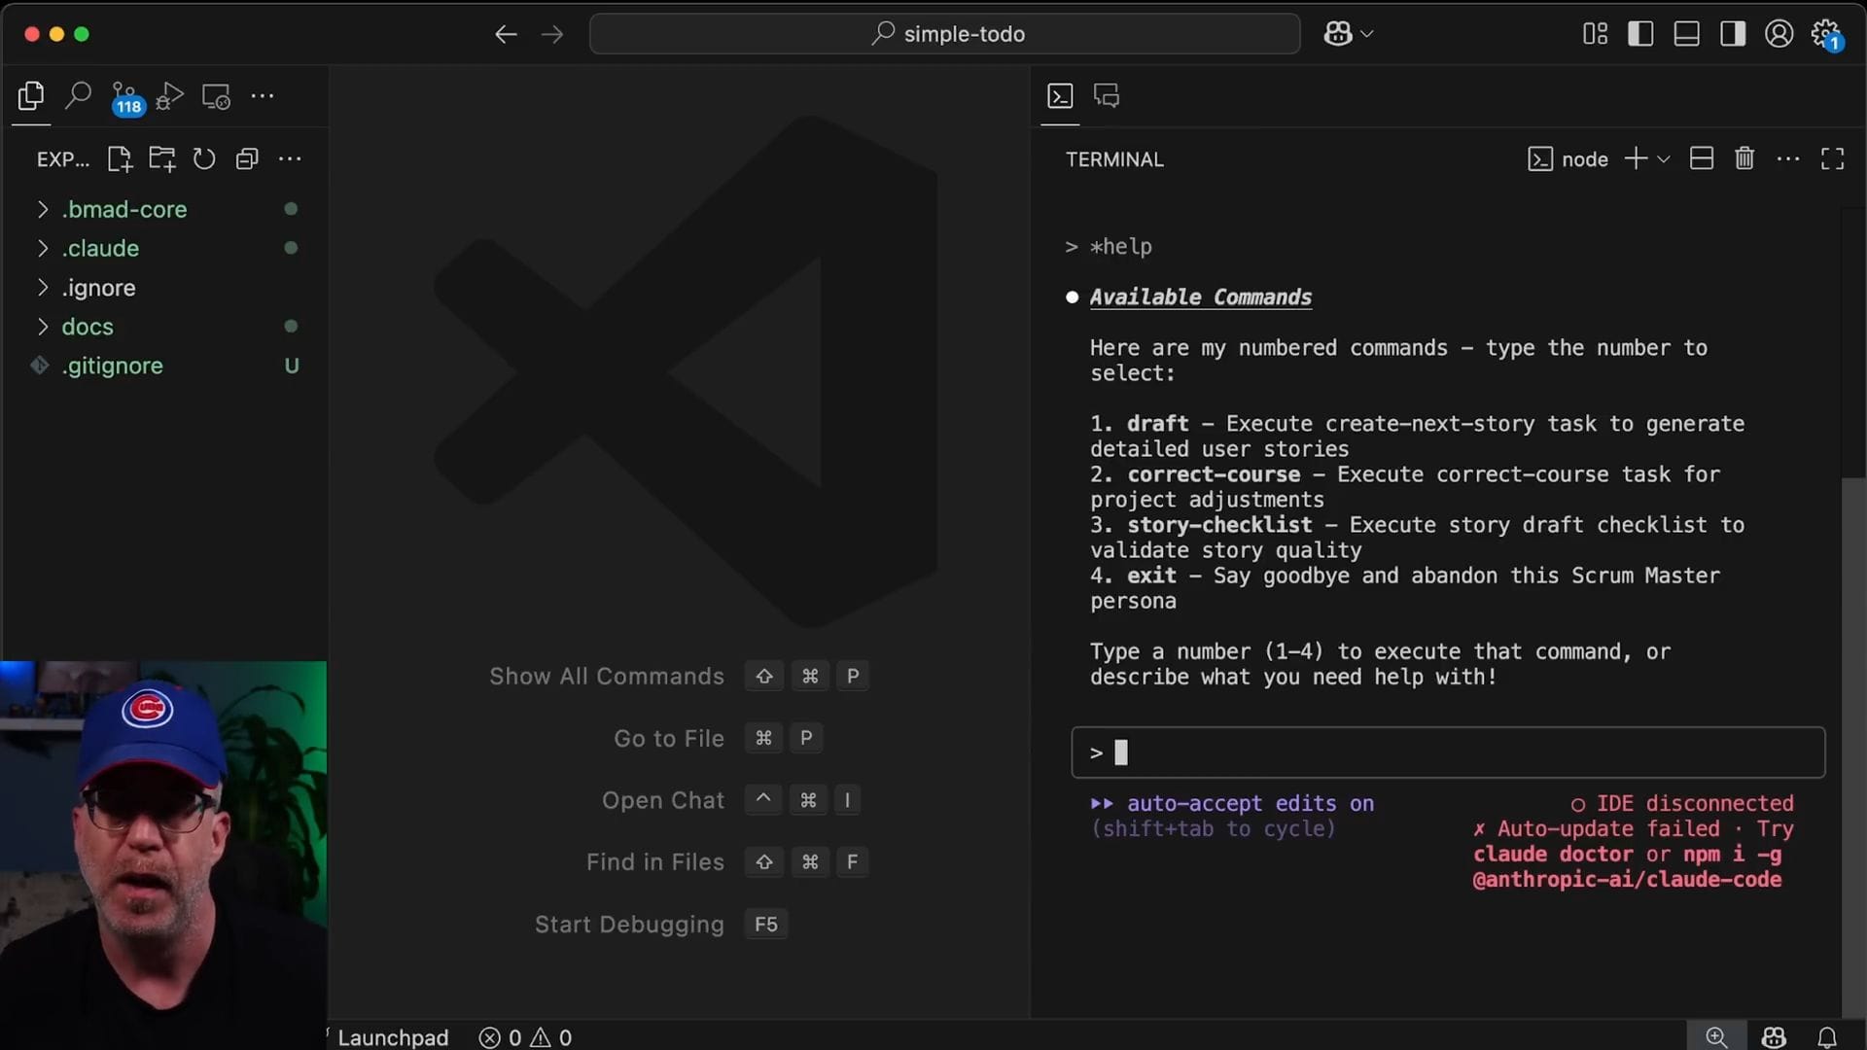Click simple-todo command center search field
This screenshot has height=1050, width=1867.
click(x=945, y=34)
